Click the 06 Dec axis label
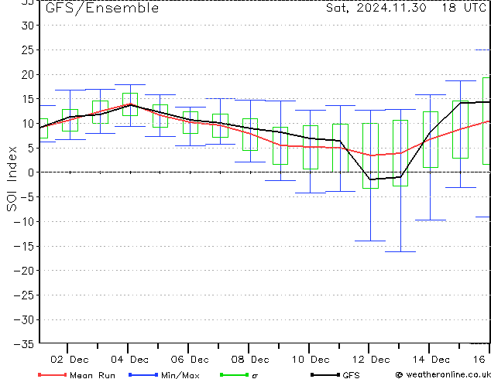Viewport: 491px width, 379px height. click(x=190, y=360)
